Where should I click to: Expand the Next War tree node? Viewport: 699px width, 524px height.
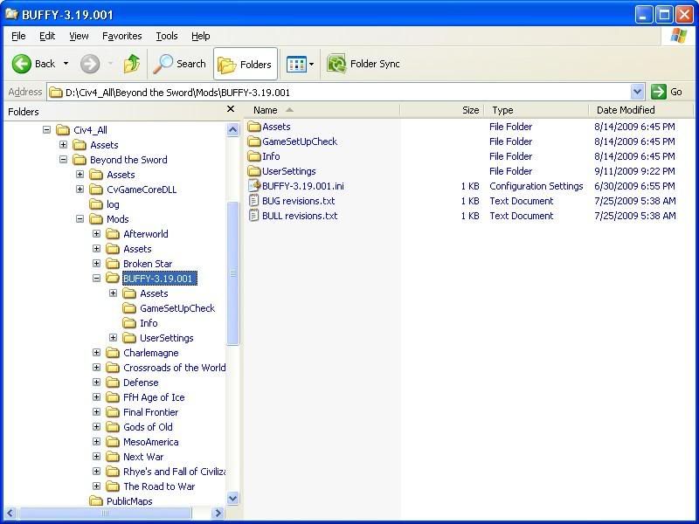pos(96,456)
